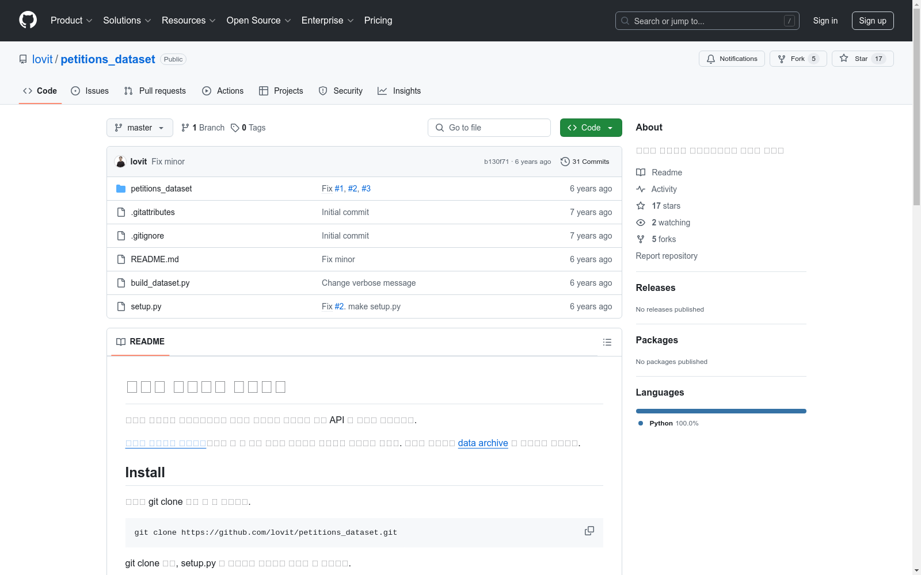Viewport: 921px width, 575px height.
Task: Click the .gitattributes file icon
Action: pos(121,212)
